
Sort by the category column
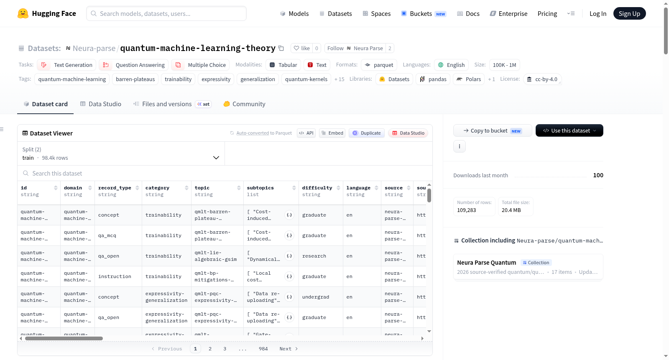click(186, 188)
